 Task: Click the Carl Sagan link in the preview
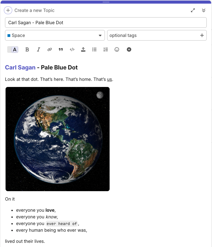pyautogui.click(x=20, y=67)
